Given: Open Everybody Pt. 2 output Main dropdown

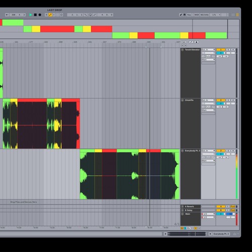Looking at the screenshot, I should (x=208, y=161).
